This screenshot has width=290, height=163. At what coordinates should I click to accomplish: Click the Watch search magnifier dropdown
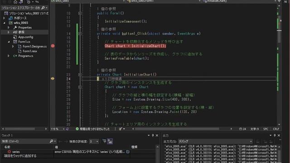[x=53, y=141]
